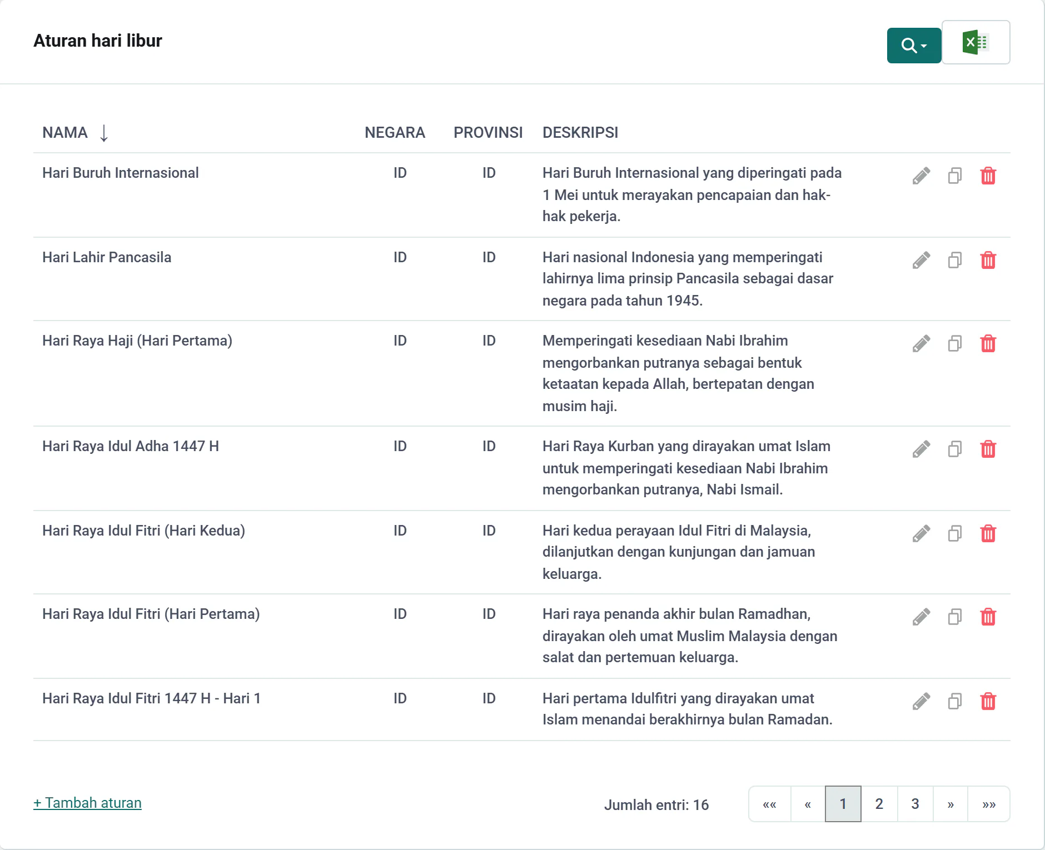Copy Hari Lahir Pancasila rule

954,260
